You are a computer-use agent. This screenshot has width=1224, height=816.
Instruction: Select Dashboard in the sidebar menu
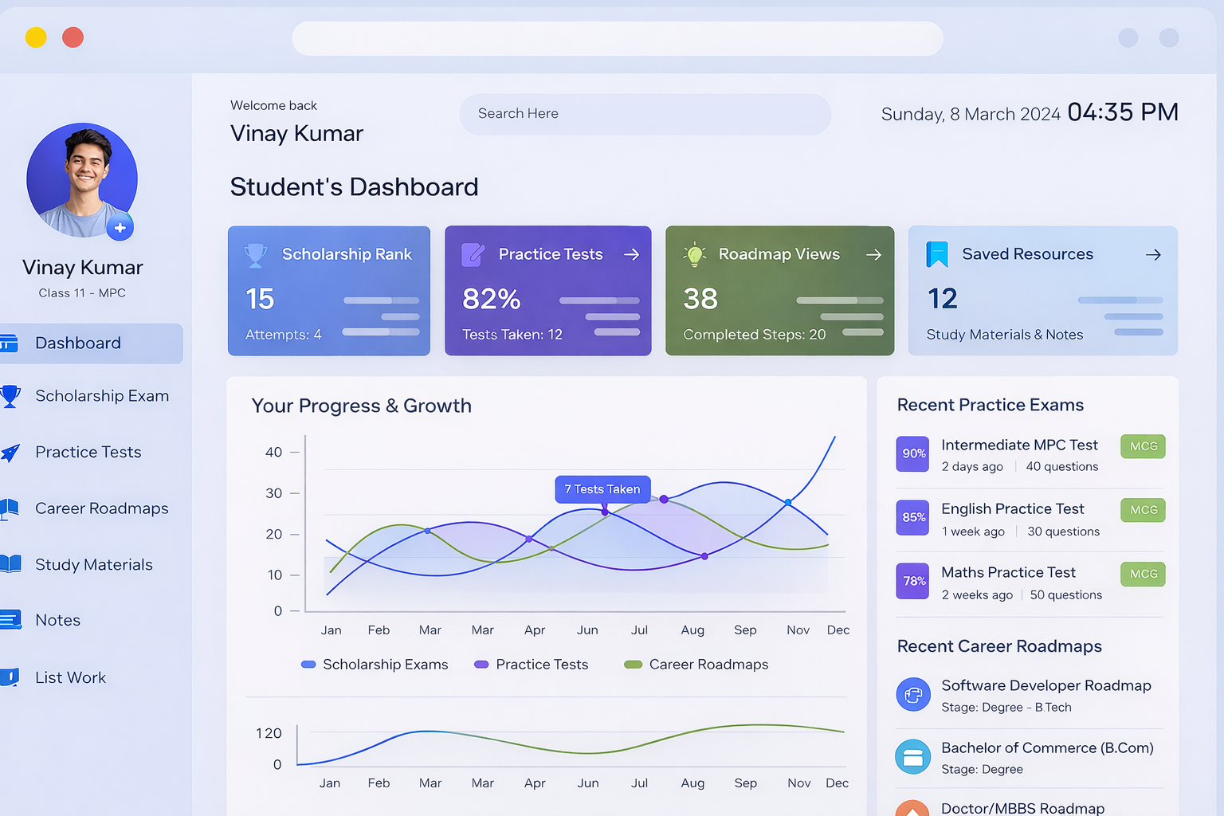(x=78, y=343)
